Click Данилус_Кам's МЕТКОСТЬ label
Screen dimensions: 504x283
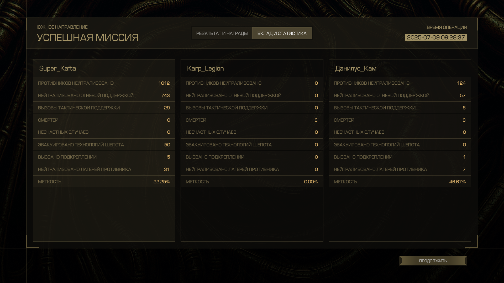coord(345,182)
